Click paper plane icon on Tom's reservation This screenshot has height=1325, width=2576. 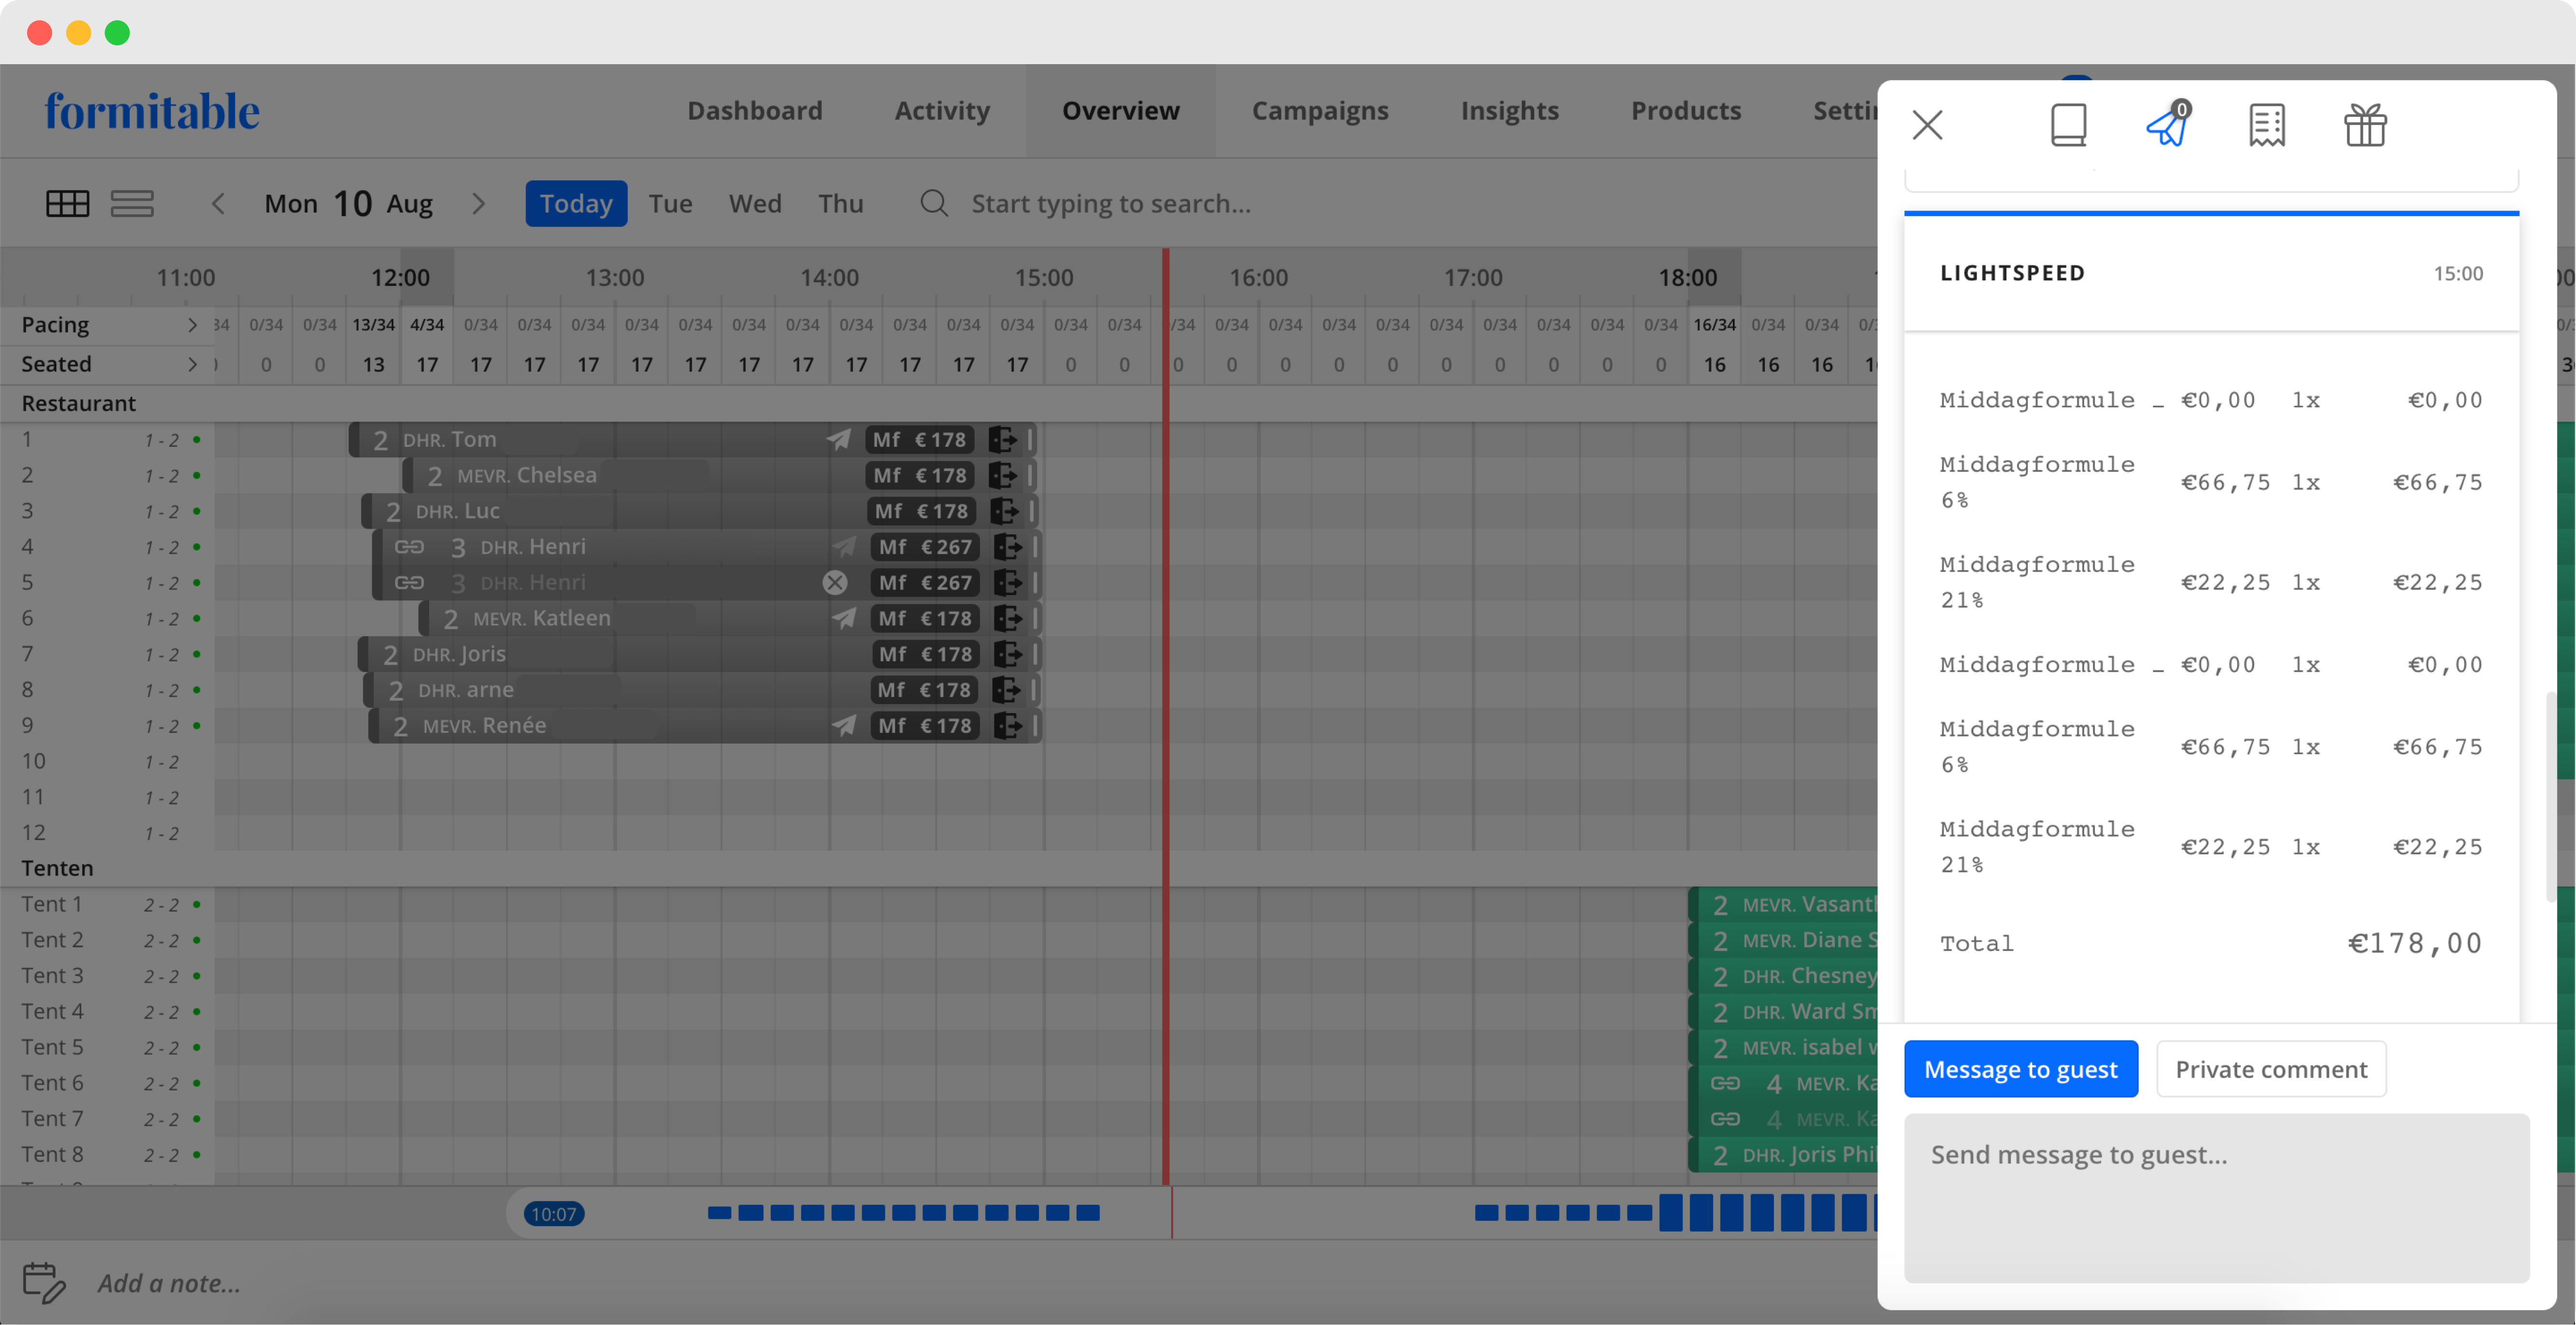tap(838, 439)
